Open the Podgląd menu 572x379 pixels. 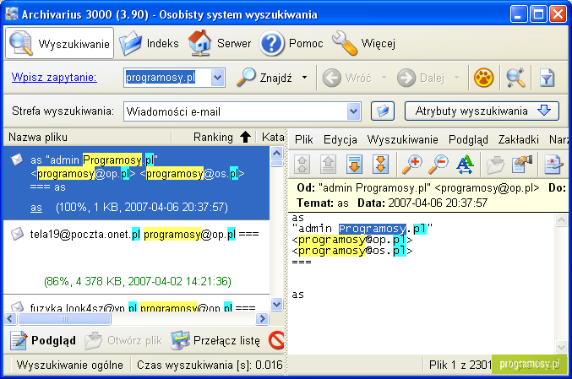468,139
